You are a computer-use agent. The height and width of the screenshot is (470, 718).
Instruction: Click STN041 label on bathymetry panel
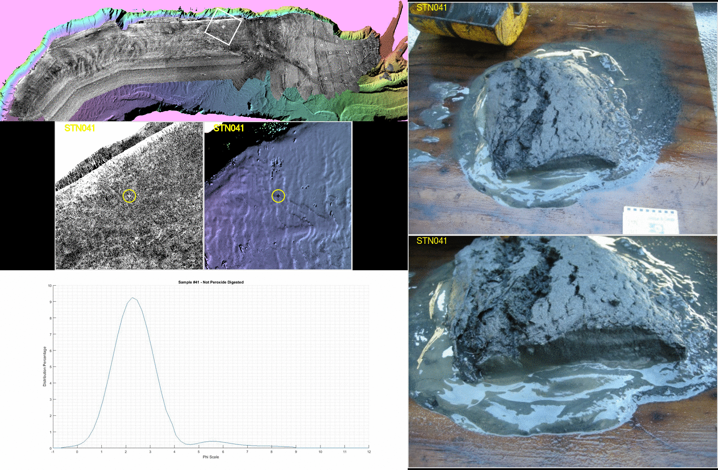coord(229,128)
